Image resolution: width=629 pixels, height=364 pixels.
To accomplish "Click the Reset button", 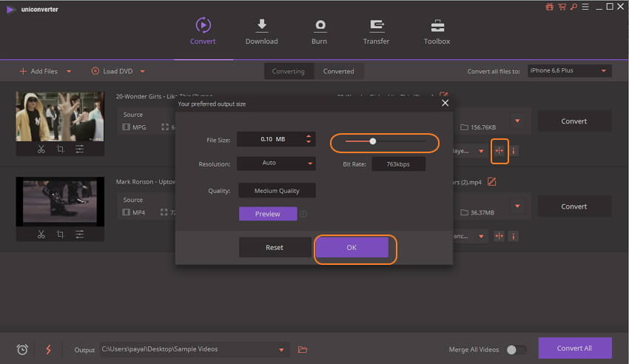I will point(275,248).
